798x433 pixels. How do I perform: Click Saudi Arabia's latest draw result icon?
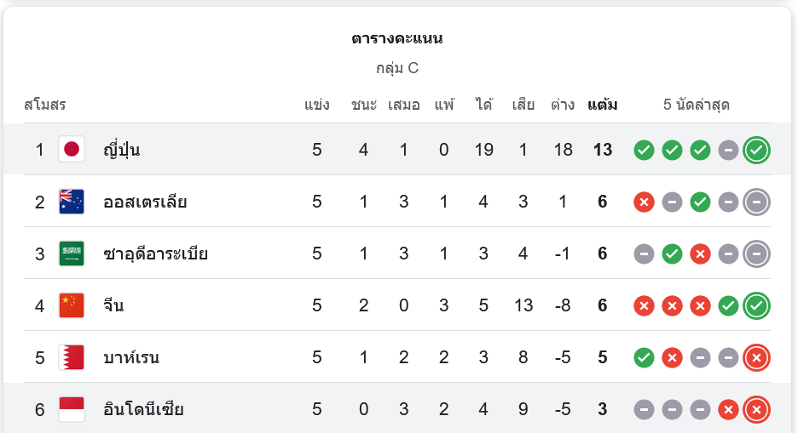pyautogui.click(x=756, y=254)
